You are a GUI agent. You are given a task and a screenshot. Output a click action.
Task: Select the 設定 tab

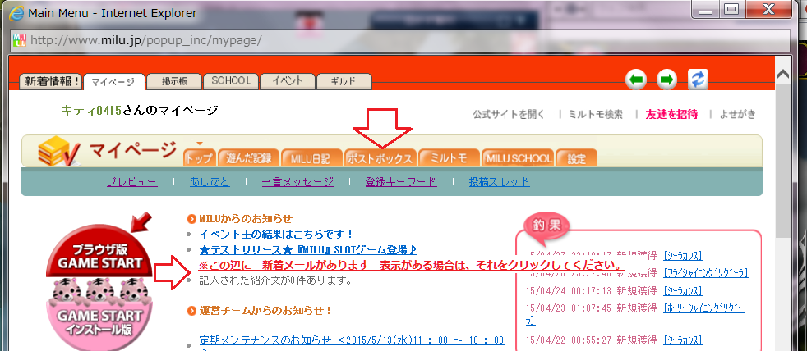point(576,157)
